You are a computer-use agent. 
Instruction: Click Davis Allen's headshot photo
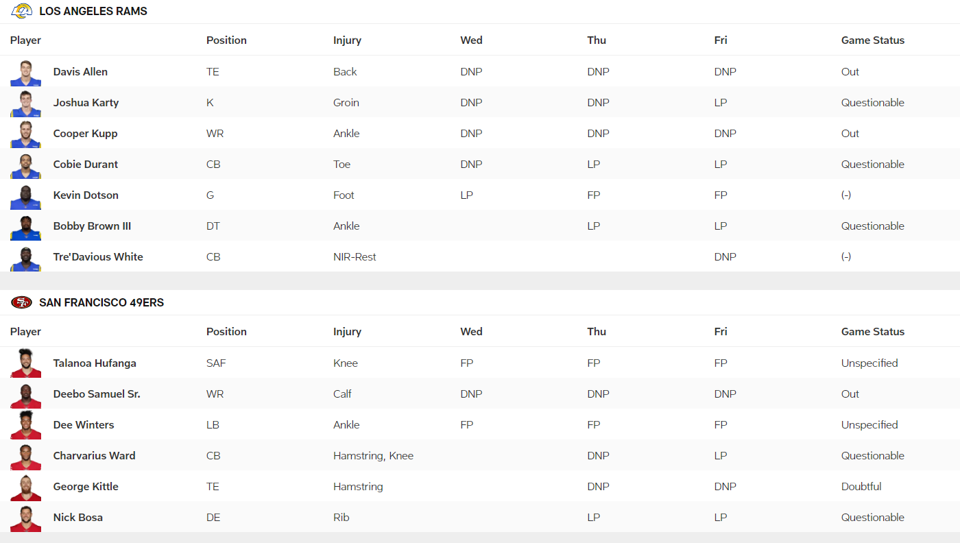click(25, 72)
